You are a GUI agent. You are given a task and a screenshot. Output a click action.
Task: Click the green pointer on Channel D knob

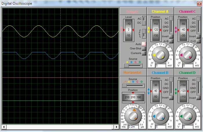click(x=181, y=116)
